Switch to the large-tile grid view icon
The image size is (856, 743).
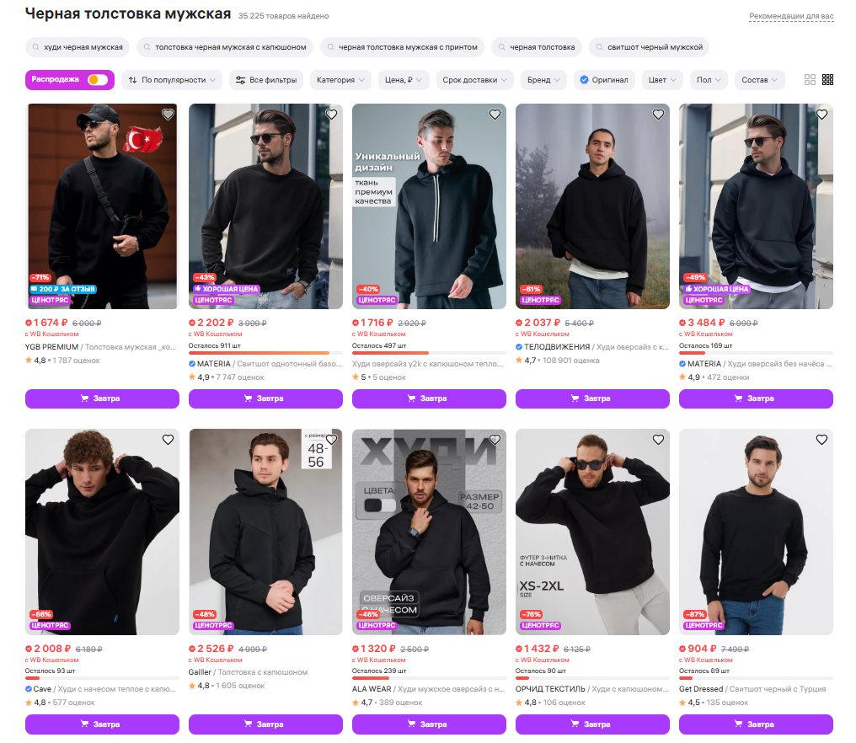[x=810, y=80]
